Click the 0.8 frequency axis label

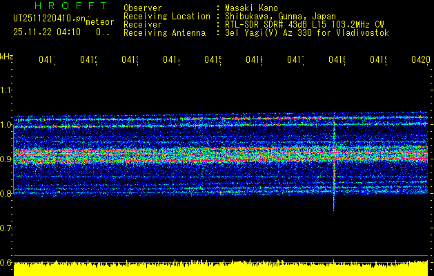(6, 194)
